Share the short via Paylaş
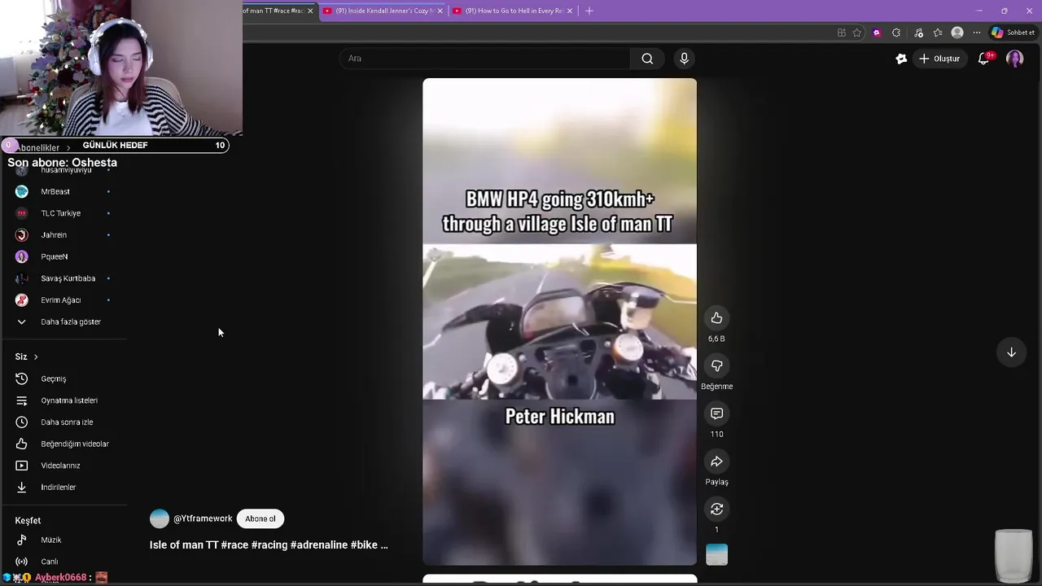The image size is (1042, 586). 716,461
